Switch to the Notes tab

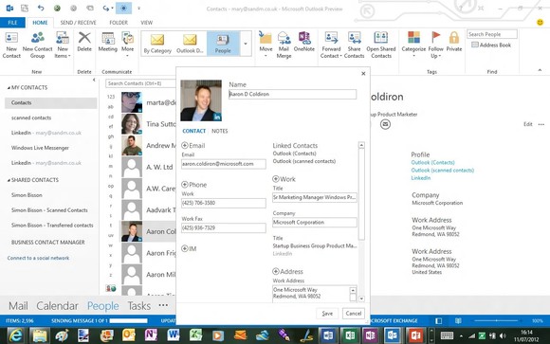(220, 131)
